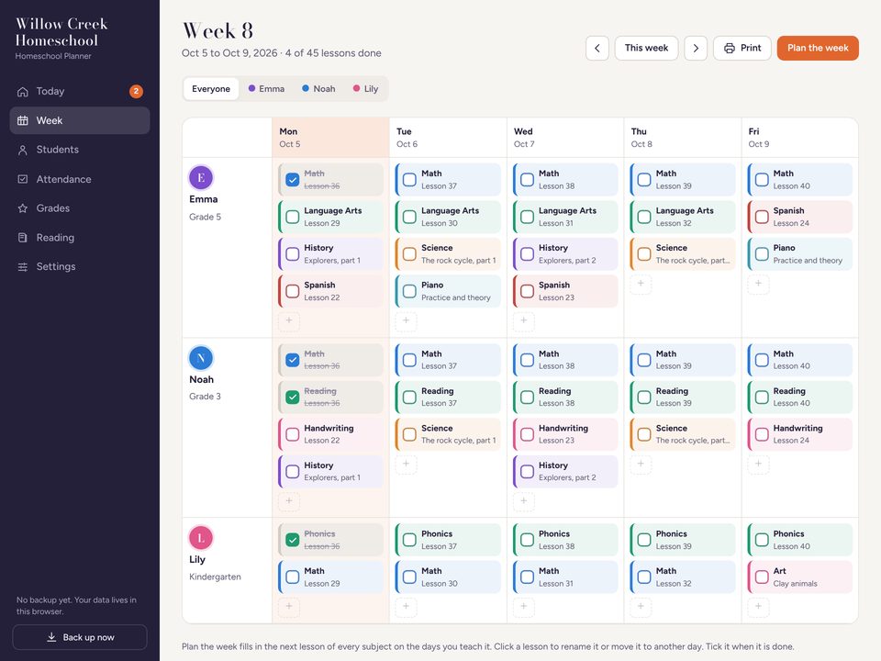Tick Noah's Handwriting Lesson 22 checkbox
This screenshot has height=661, width=881.
click(292, 434)
